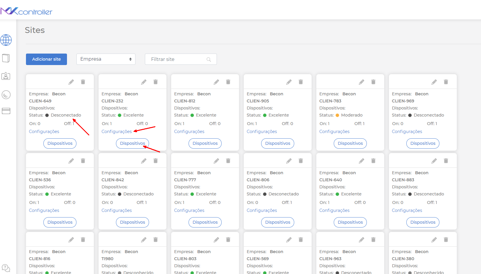The height and width of the screenshot is (274, 481).
Task: Open Dispositivos for CLIEN-232
Action: 132,143
